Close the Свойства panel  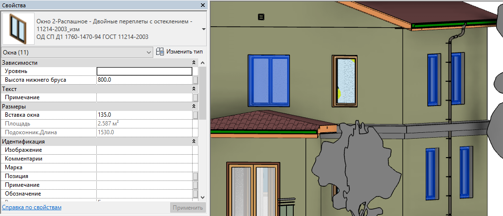[203, 5]
